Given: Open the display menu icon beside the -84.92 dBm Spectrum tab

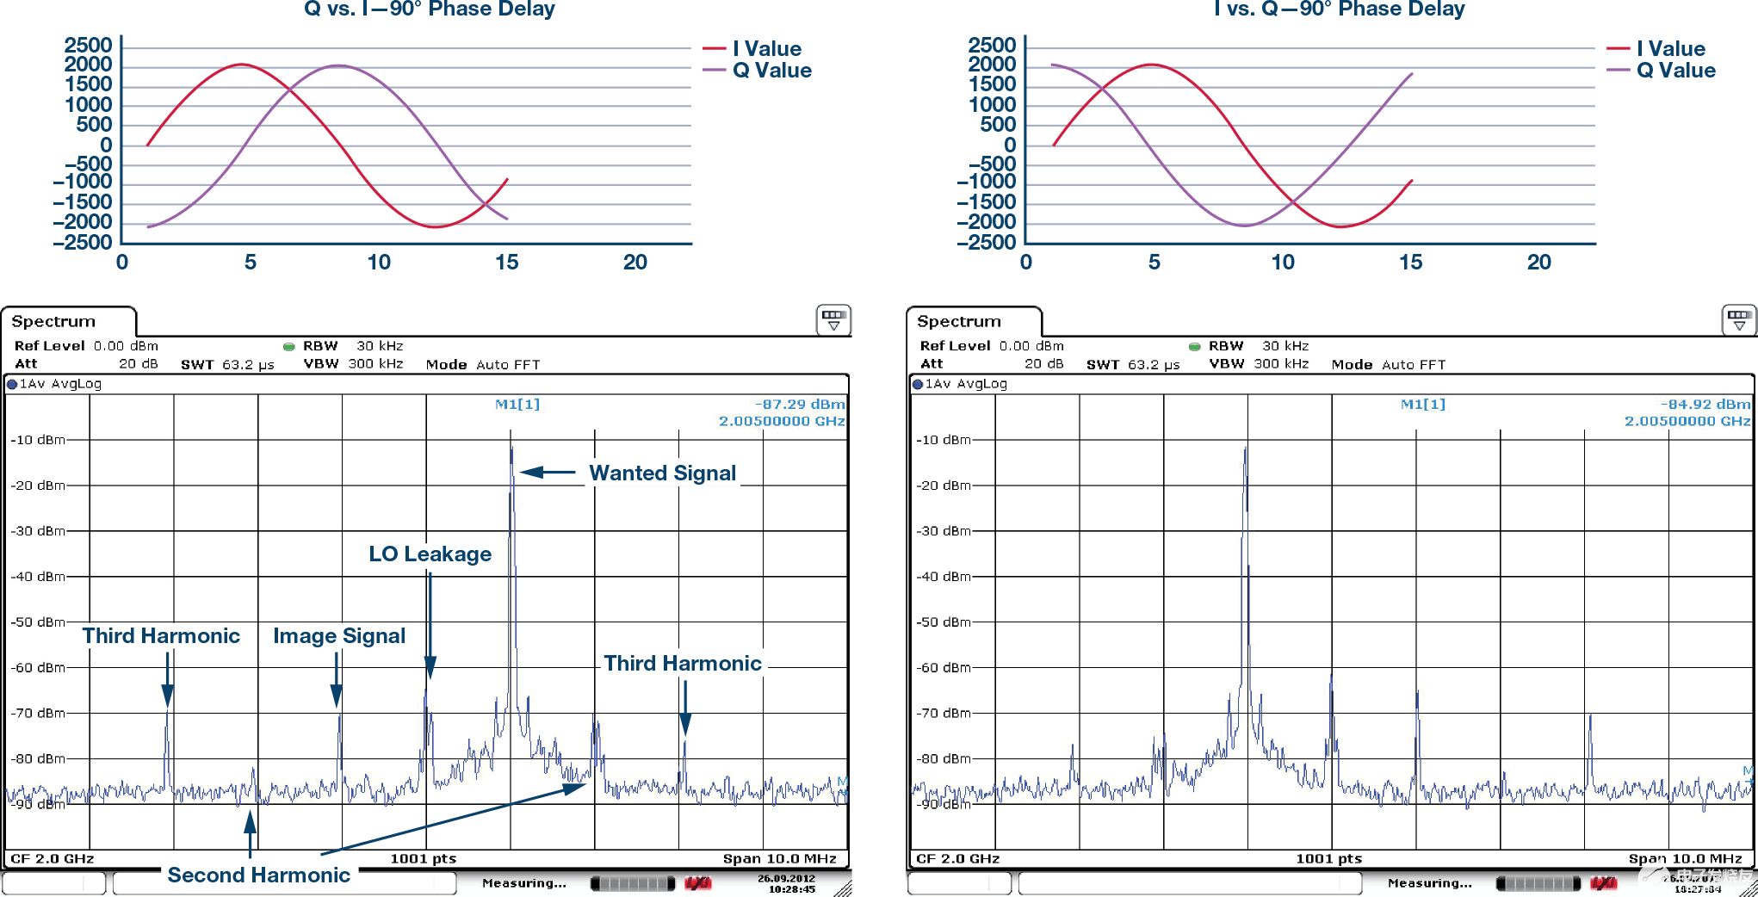Looking at the screenshot, I should [x=1739, y=319].
